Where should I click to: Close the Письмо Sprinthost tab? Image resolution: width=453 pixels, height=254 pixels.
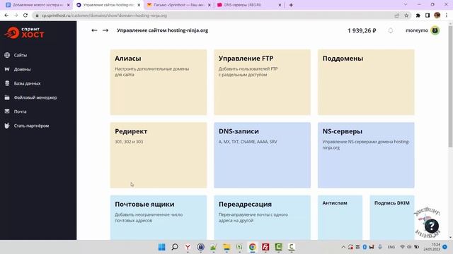click(x=210, y=5)
